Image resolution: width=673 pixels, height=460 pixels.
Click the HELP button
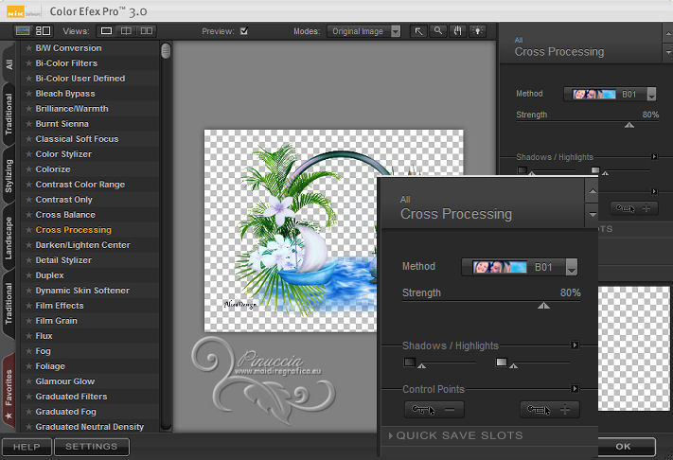pyautogui.click(x=27, y=447)
